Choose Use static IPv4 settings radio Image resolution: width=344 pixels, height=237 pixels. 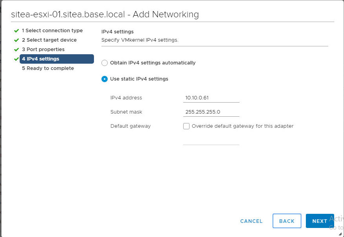(105, 79)
